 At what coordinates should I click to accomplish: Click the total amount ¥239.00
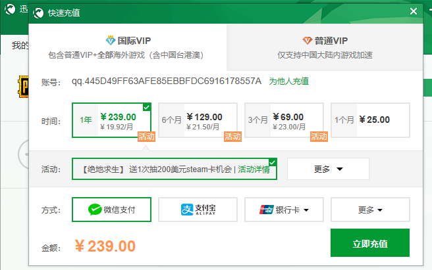coord(105,246)
